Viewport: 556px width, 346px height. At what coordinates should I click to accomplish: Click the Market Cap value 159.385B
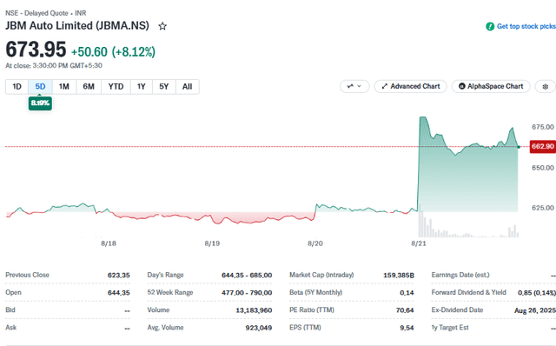click(x=399, y=275)
